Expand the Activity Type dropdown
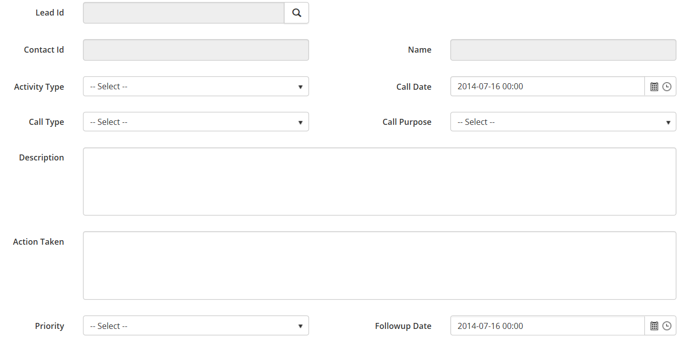687x355 pixels. point(195,86)
